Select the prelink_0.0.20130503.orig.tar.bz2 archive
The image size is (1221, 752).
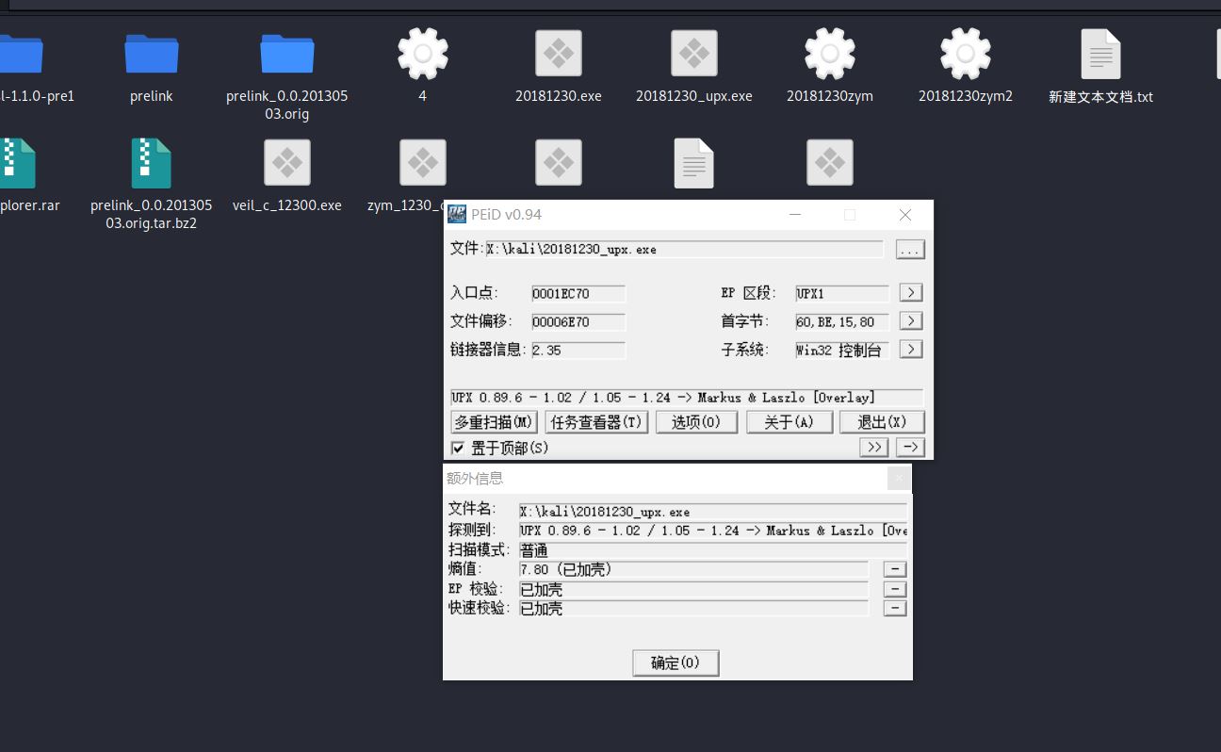click(x=151, y=163)
